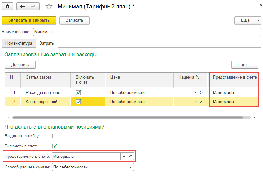Add to favorites with star icon

pyautogui.click(x=49, y=7)
